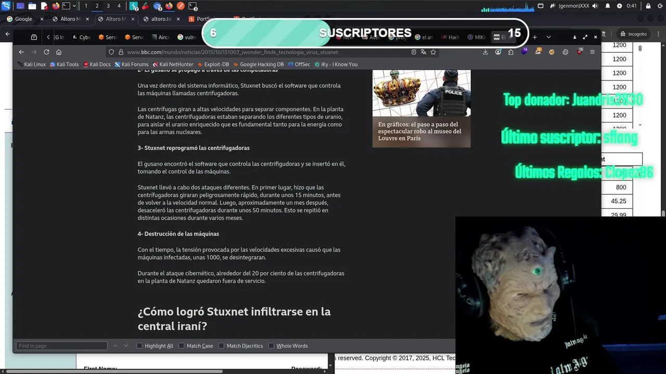Viewport: 666px width, 374px height.
Task: Enable the Whole Words checkbox
Action: click(x=271, y=346)
